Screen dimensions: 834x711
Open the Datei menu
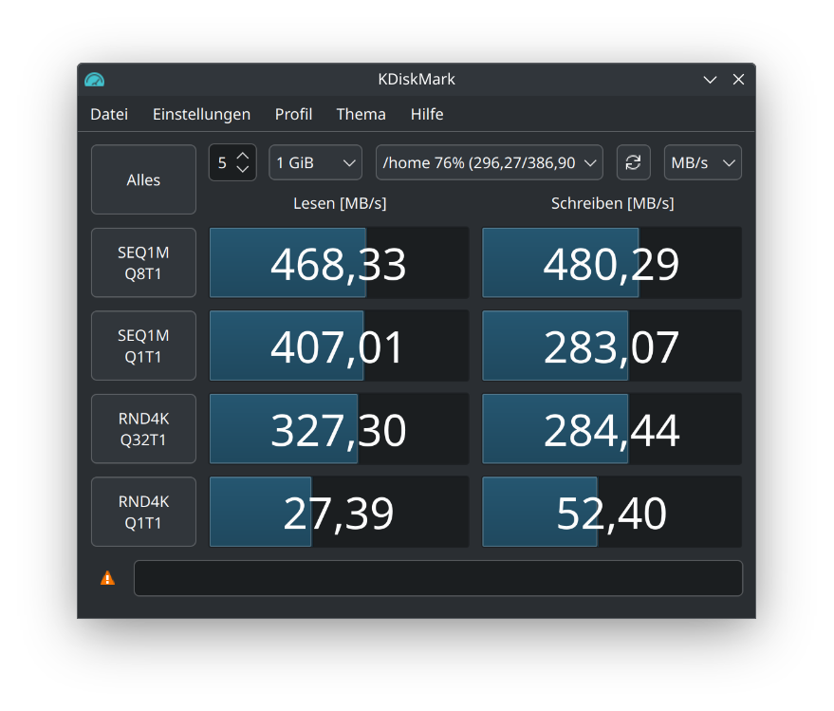point(109,114)
